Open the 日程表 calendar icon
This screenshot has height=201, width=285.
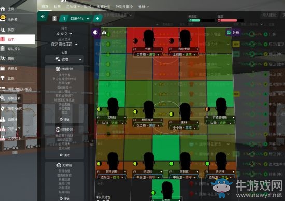click(x=3, y=68)
